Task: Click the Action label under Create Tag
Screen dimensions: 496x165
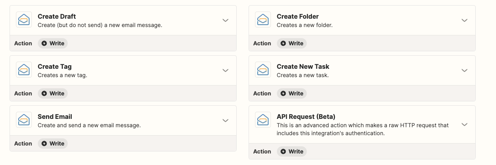Action: pyautogui.click(x=23, y=93)
